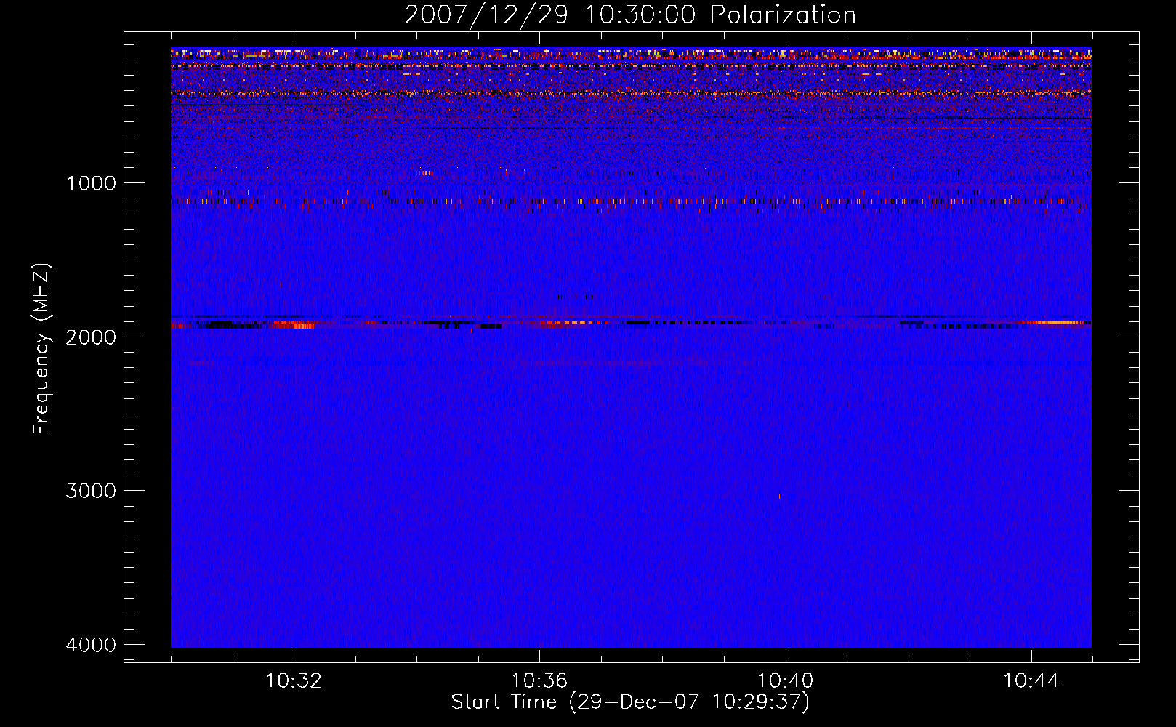Click the 'Start Time (29-Dec-07 10:29:37)' label
This screenshot has height=727, width=1176.
pos(630,702)
